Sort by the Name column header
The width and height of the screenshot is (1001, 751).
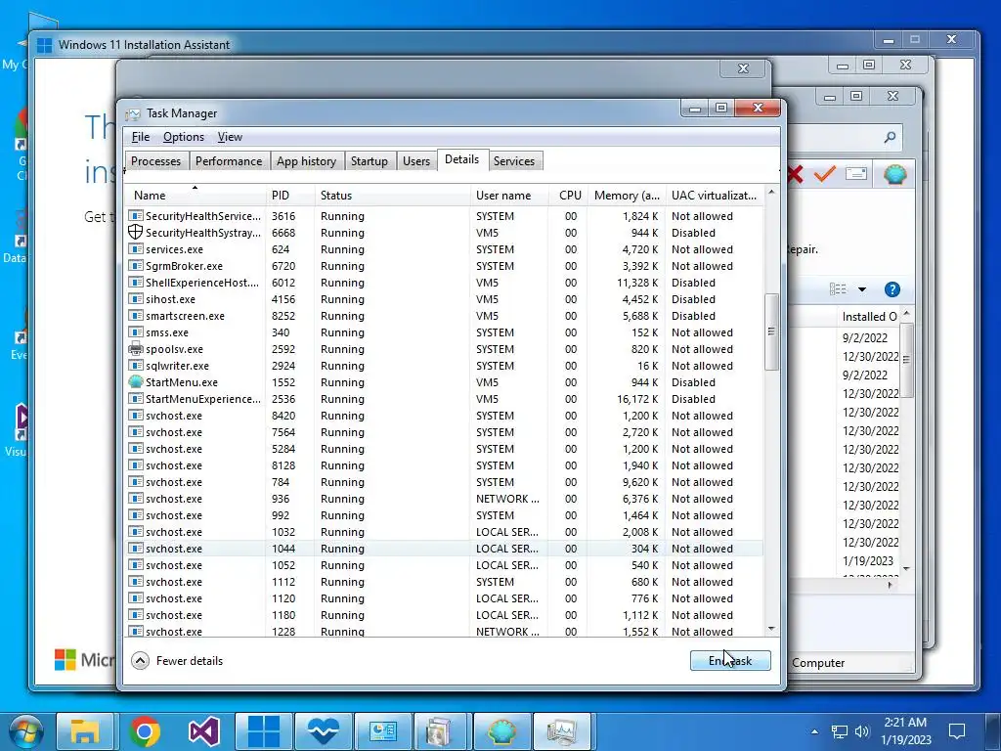coord(195,195)
